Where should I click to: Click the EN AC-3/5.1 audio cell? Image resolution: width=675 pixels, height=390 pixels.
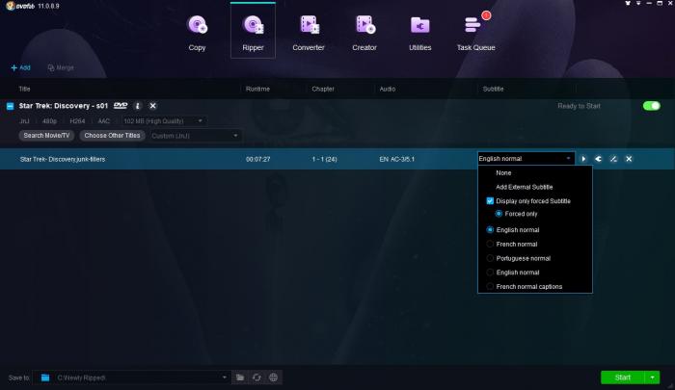397,159
